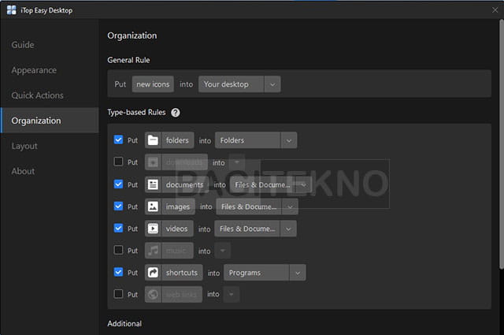Click the iTop Easy Desktop title text

(x=46, y=10)
